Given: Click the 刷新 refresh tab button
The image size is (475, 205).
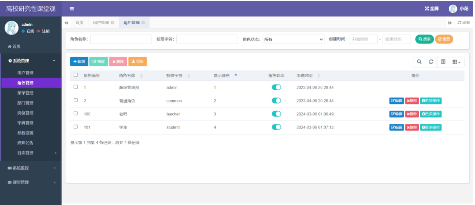Looking at the screenshot, I should click(x=464, y=23).
